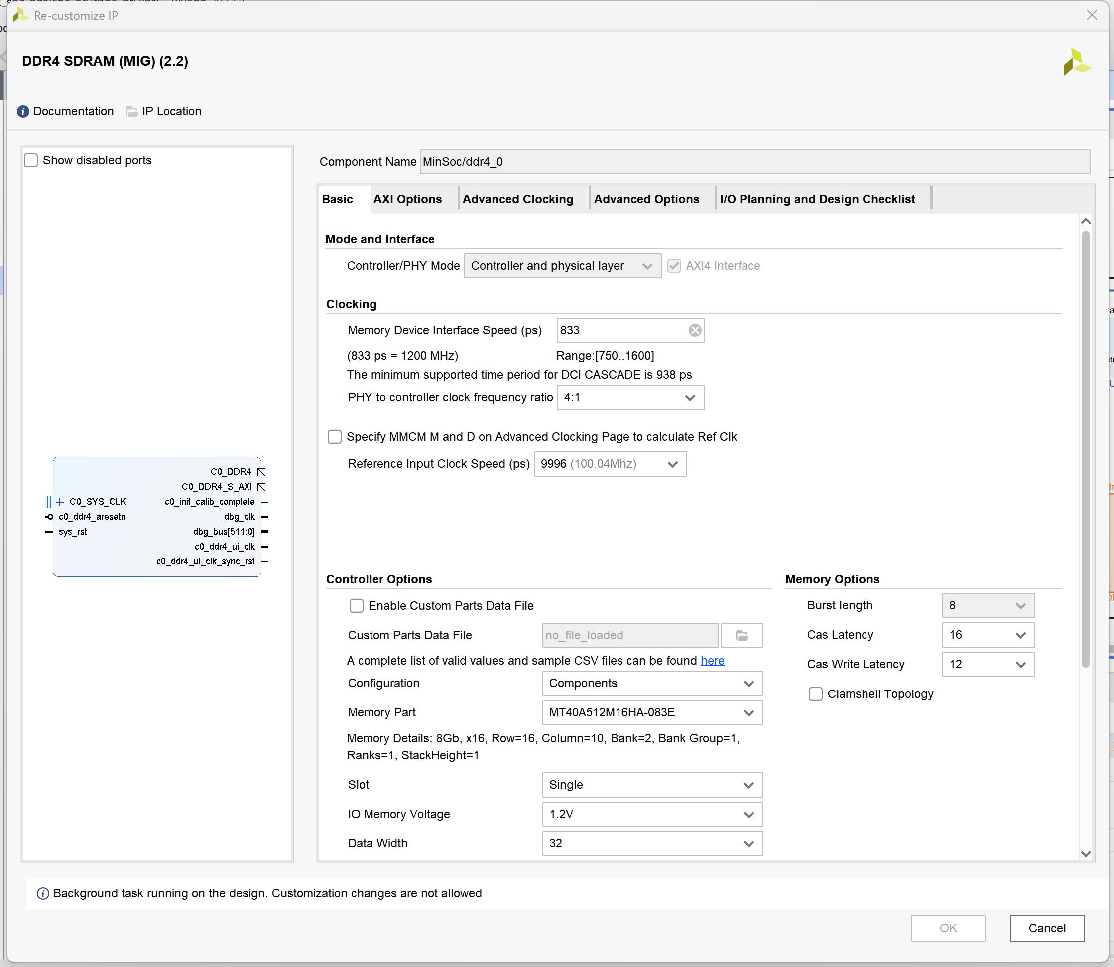The width and height of the screenshot is (1114, 967).
Task: Click the c0_ddr4_ui_clk_sync_rst port label
Action: coord(206,562)
